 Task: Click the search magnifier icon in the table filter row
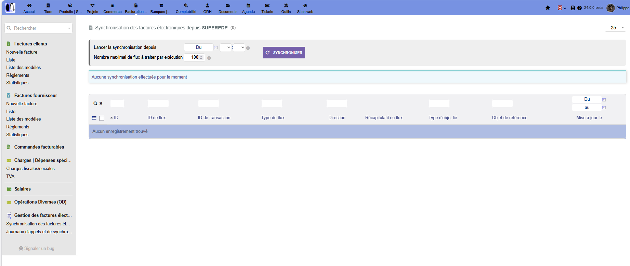pyautogui.click(x=95, y=103)
